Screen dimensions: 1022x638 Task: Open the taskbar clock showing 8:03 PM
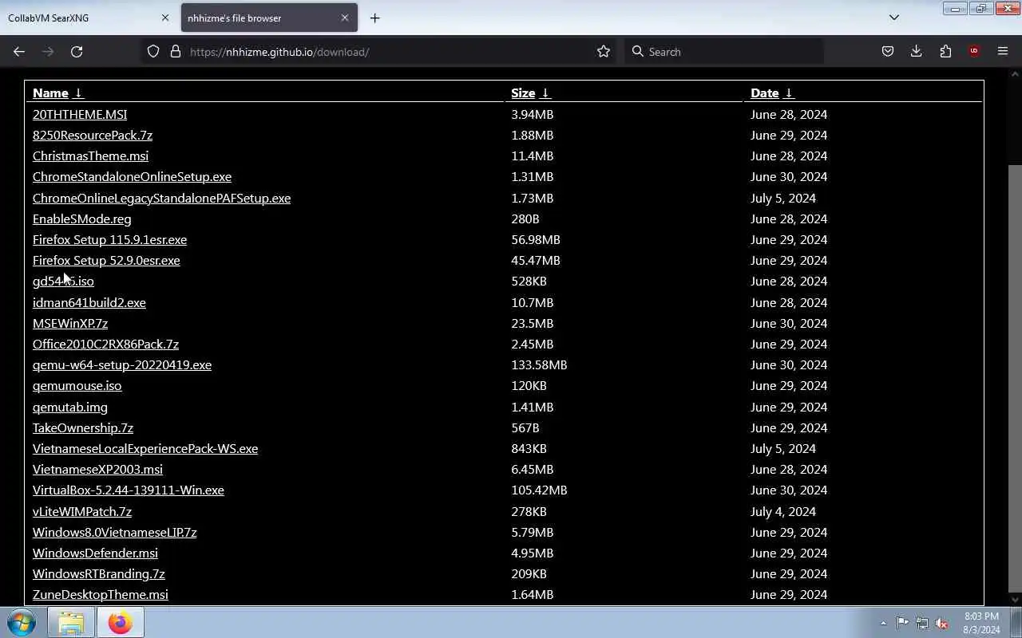coord(981,623)
